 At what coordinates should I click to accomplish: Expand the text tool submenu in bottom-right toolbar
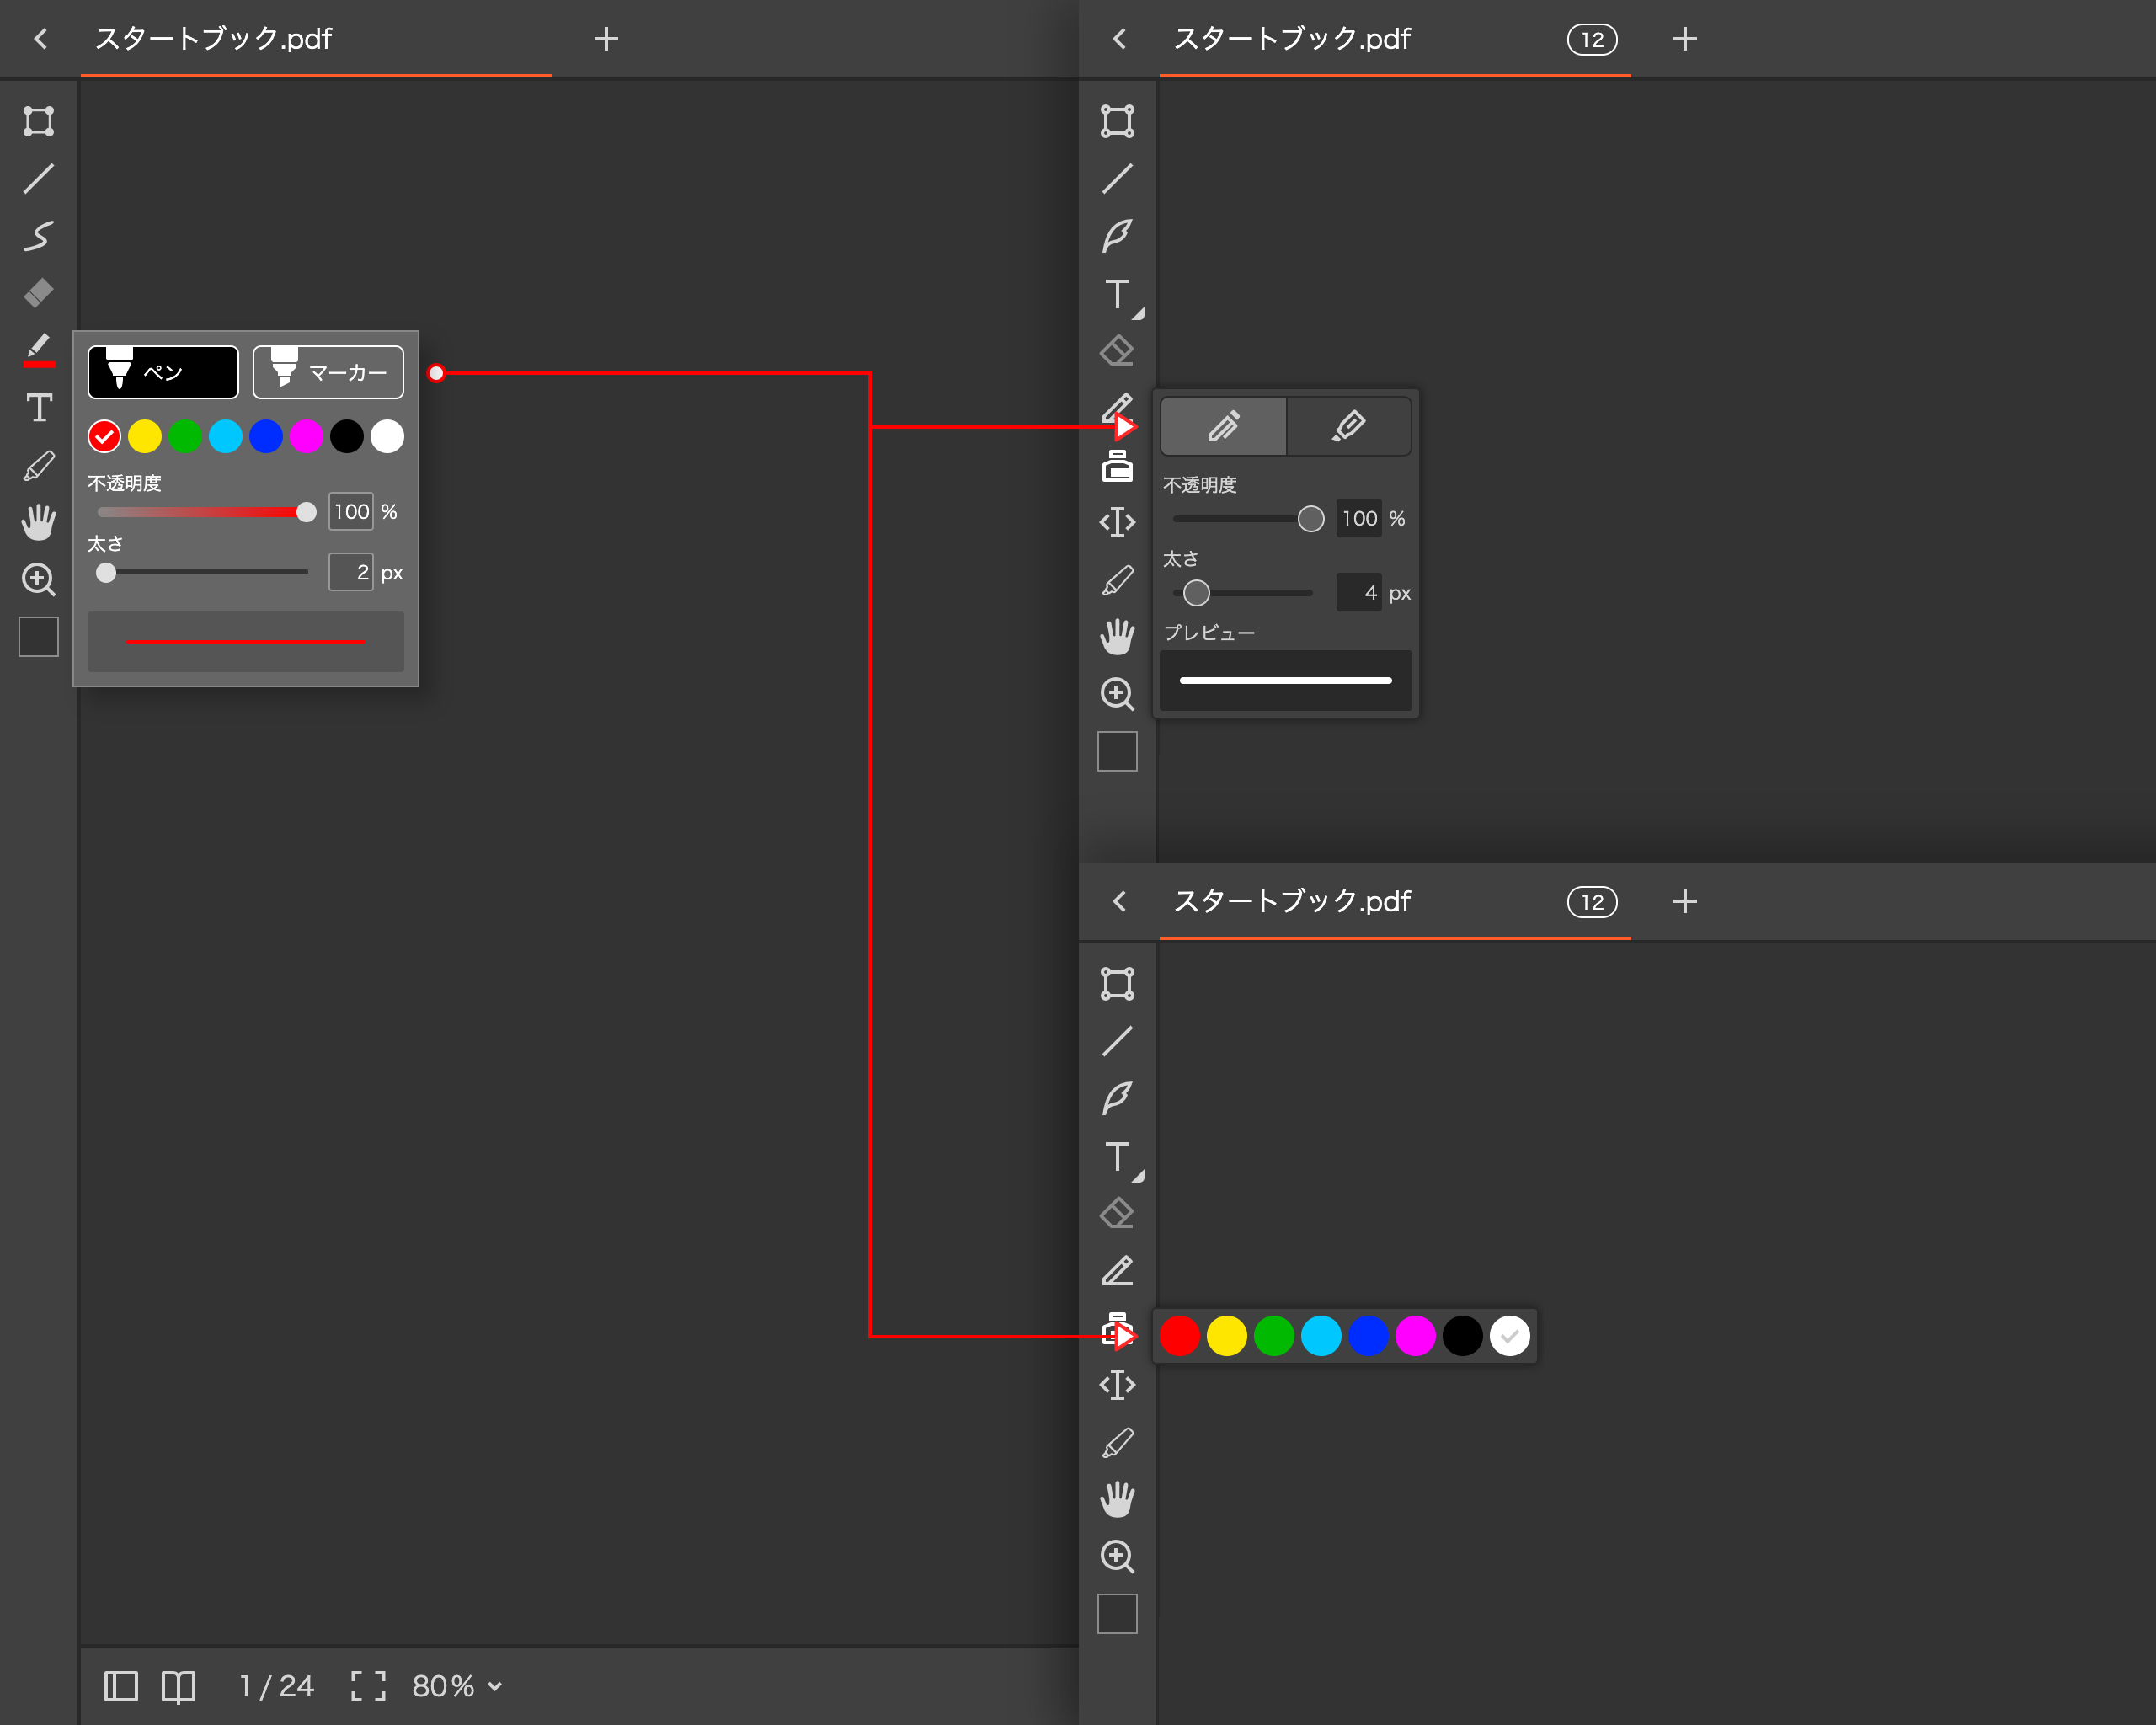click(1138, 1177)
